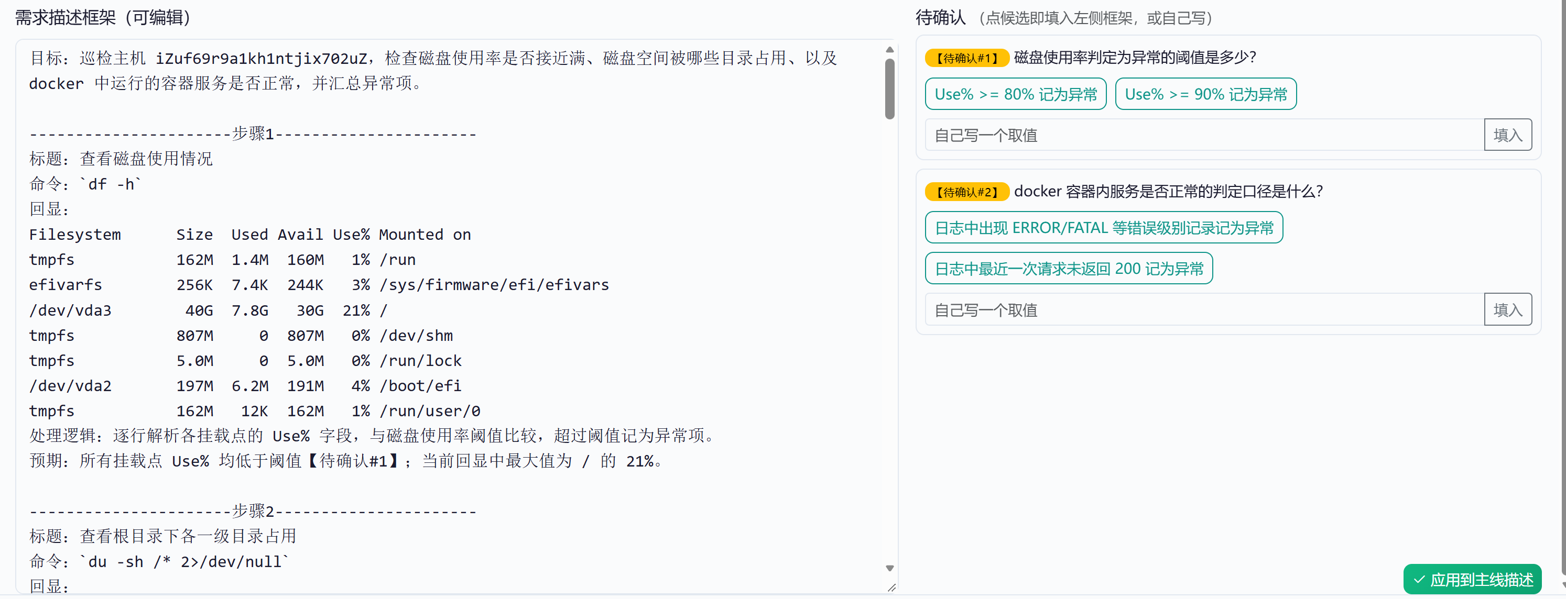1566x599 pixels.
Task: Click the '步骤1' divider heading
Action: 253,134
